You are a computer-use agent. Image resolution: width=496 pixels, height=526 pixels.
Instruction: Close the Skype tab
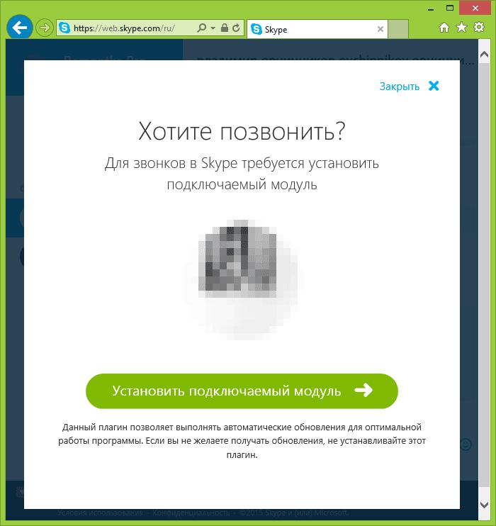381,29
